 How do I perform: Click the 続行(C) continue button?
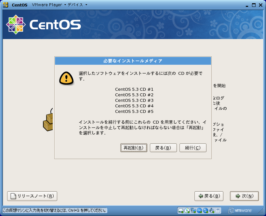[193, 148]
